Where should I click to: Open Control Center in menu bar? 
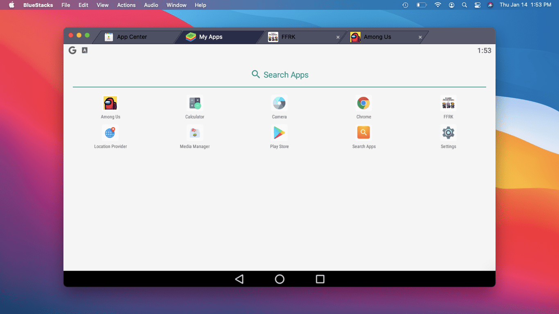click(x=478, y=5)
